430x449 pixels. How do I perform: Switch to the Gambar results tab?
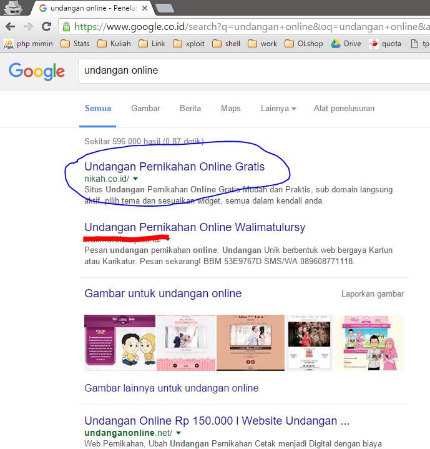[x=145, y=108]
